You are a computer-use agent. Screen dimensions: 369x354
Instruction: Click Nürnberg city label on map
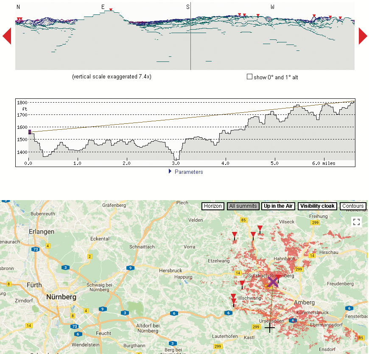[x=61, y=297]
